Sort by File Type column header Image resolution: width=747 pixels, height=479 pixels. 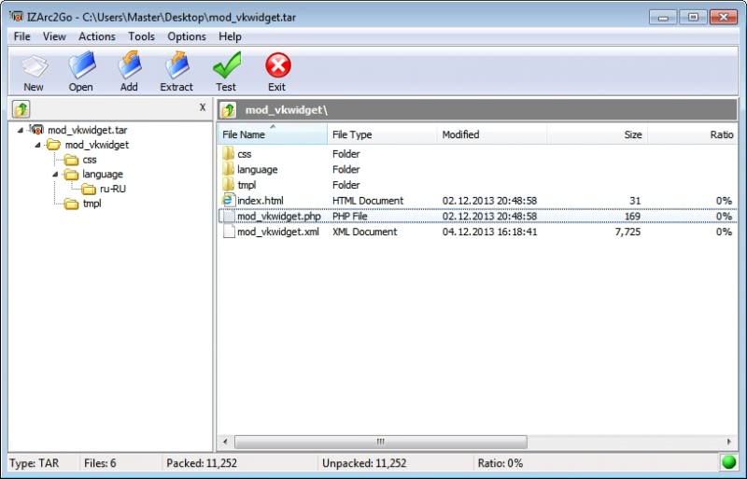click(x=382, y=134)
